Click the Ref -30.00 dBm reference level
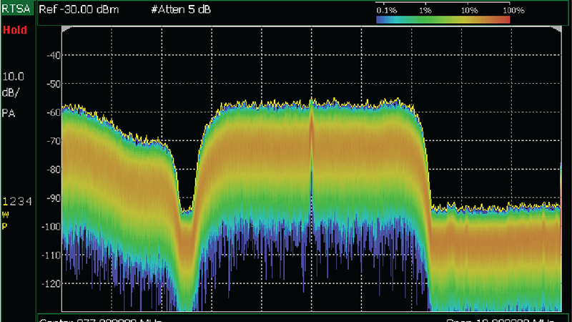572x322 pixels. [78, 11]
